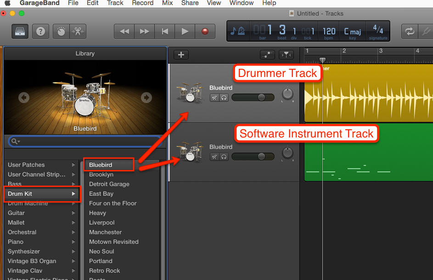
Task: Open the Share menu
Action: click(x=190, y=3)
